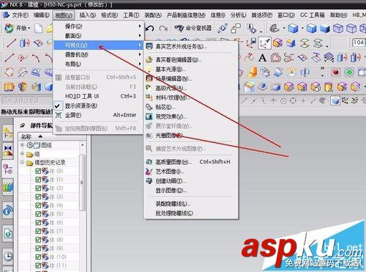Click the 真实着色编辑器 icon
Image resolution: width=366 pixels, height=272 pixels.
pyautogui.click(x=149, y=59)
